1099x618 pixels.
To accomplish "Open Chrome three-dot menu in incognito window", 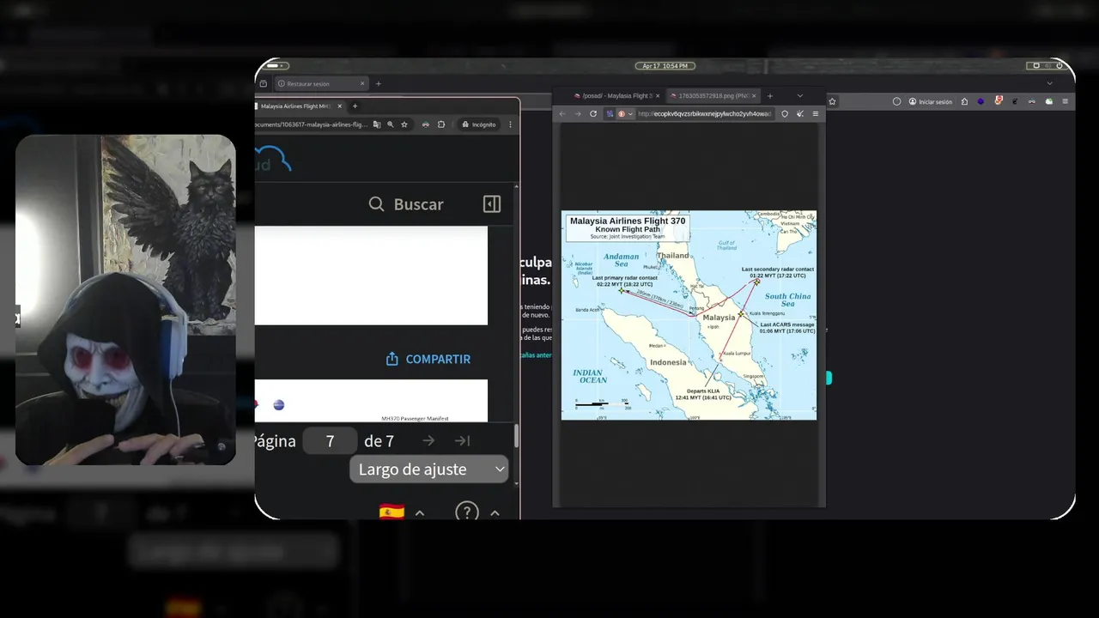I will pyautogui.click(x=510, y=124).
